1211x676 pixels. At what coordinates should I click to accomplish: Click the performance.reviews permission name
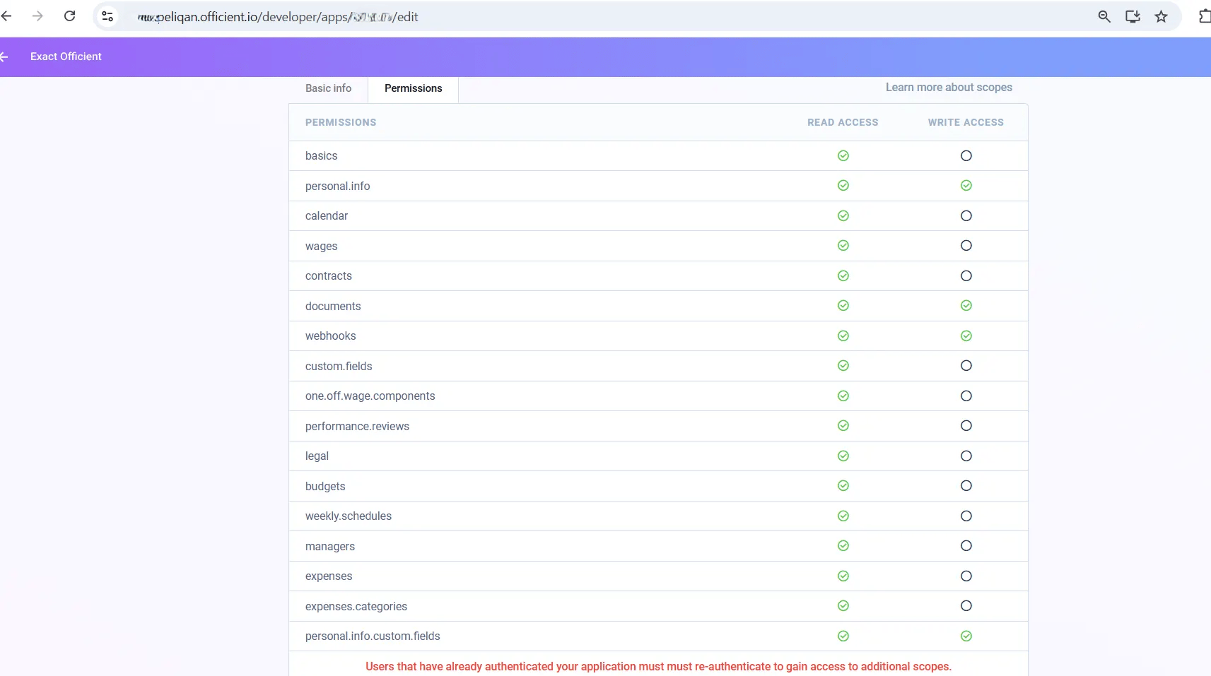click(x=357, y=426)
